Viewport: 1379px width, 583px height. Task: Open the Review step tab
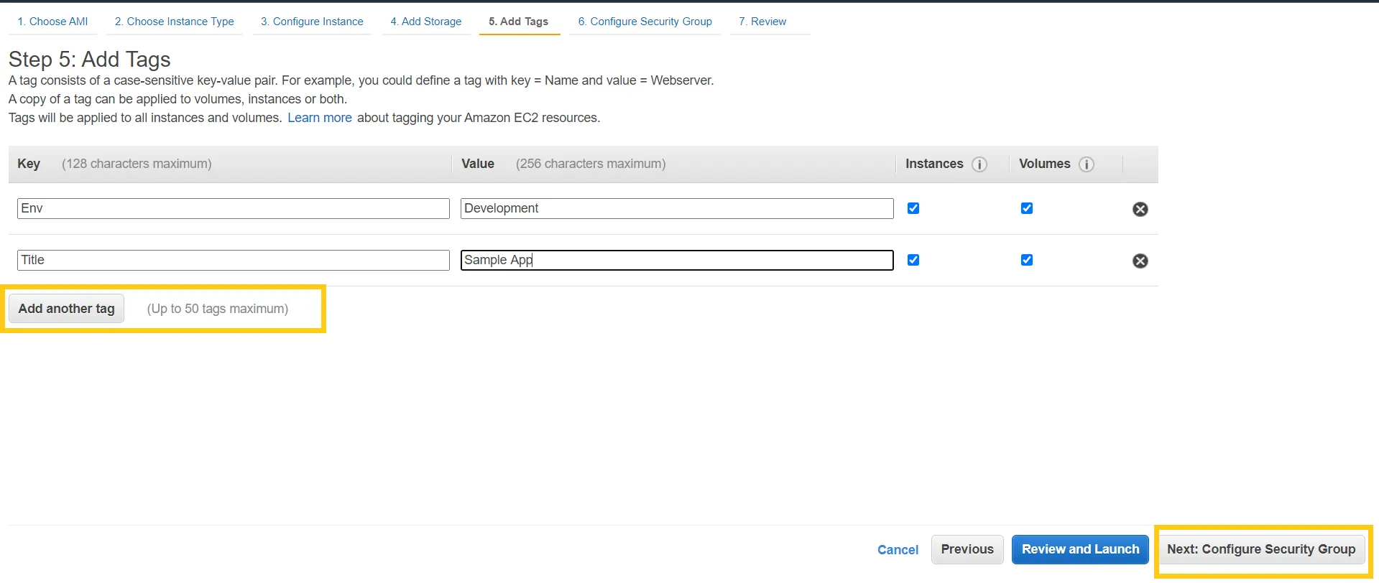pos(762,22)
